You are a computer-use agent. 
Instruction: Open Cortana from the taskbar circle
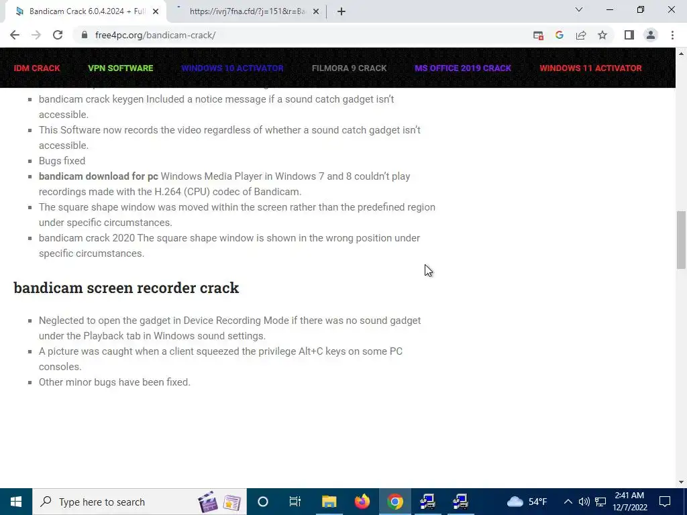click(262, 502)
